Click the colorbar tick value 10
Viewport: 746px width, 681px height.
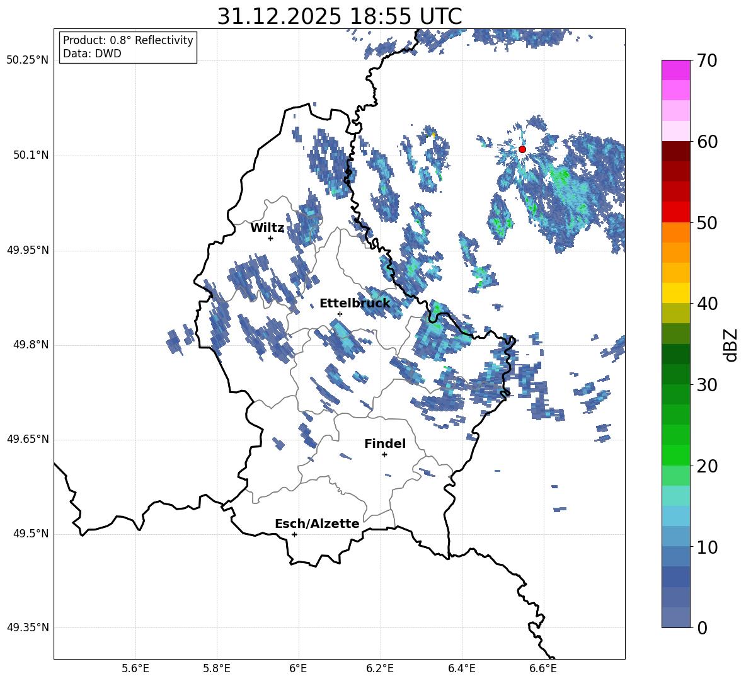(707, 547)
